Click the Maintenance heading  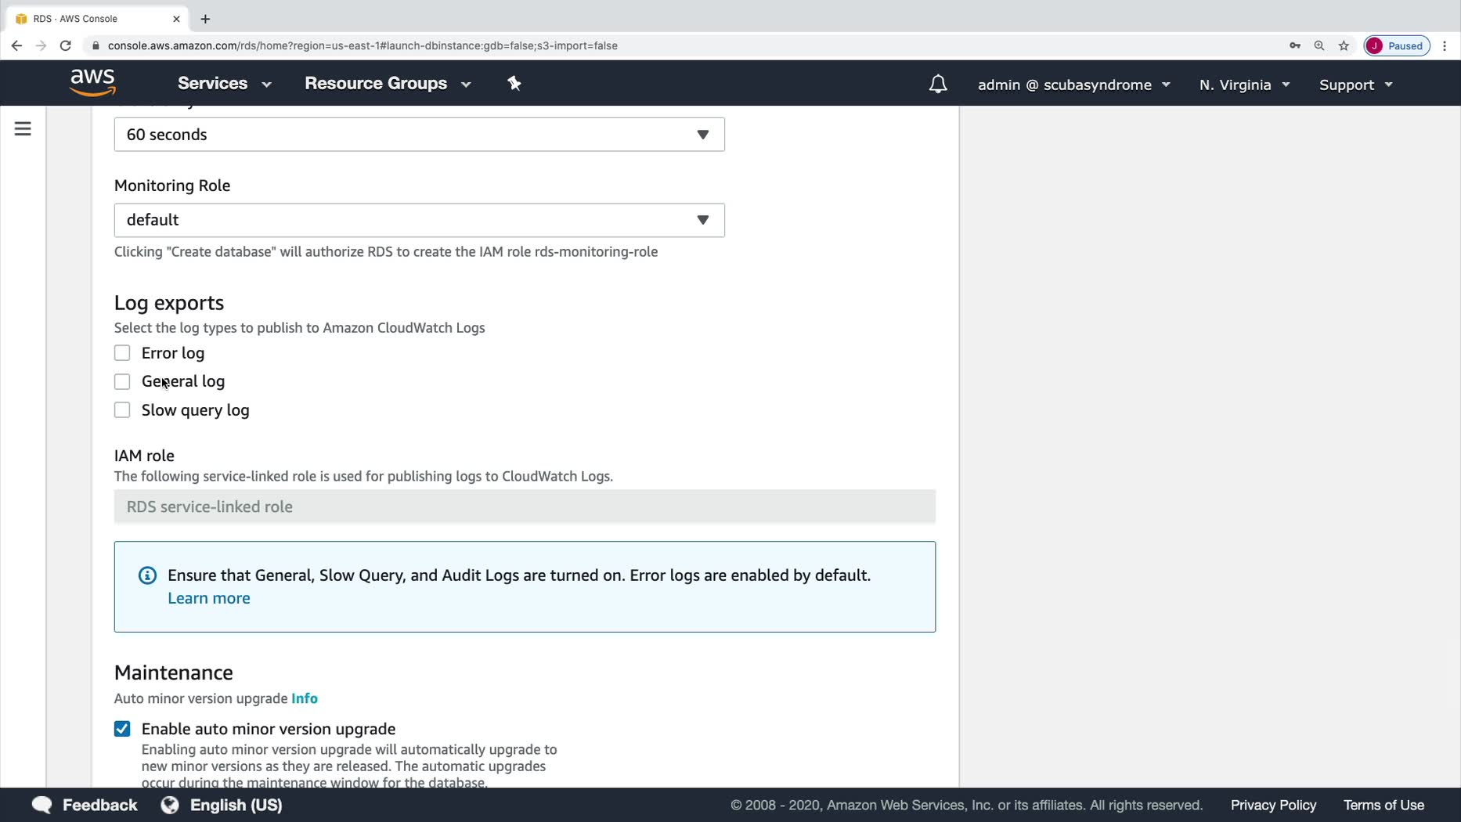point(174,672)
